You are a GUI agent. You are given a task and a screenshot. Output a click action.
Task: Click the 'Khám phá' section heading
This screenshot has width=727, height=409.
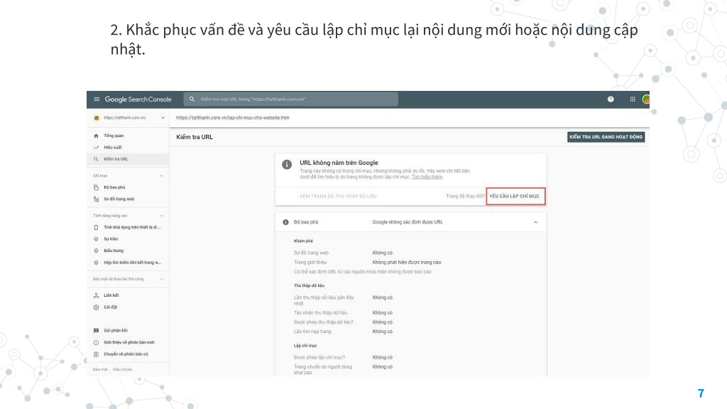point(303,241)
